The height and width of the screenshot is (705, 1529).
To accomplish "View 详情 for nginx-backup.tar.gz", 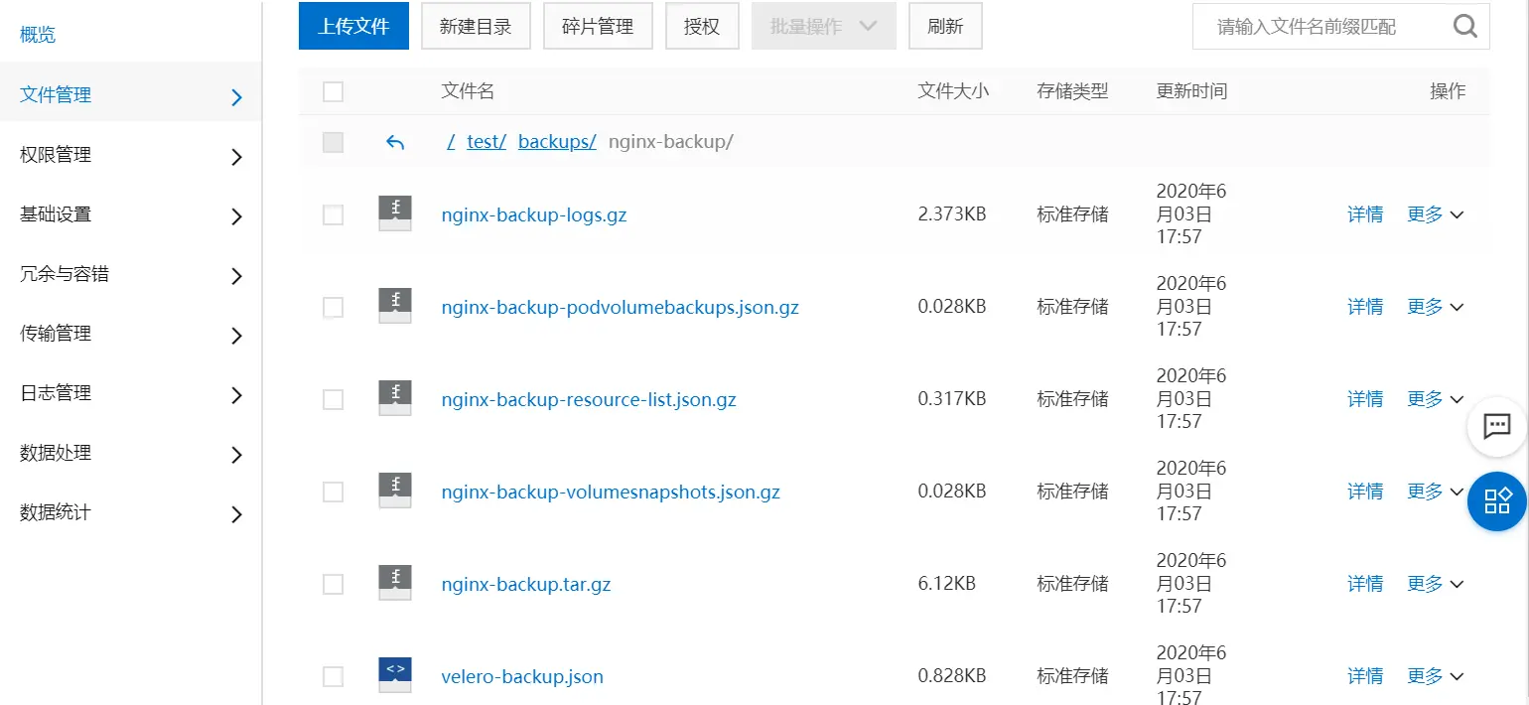I will (x=1365, y=583).
